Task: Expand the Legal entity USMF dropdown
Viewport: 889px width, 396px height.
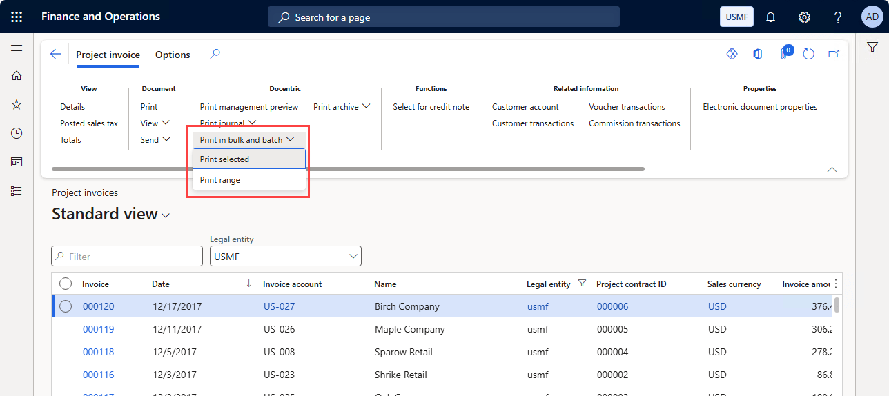Action: (354, 256)
